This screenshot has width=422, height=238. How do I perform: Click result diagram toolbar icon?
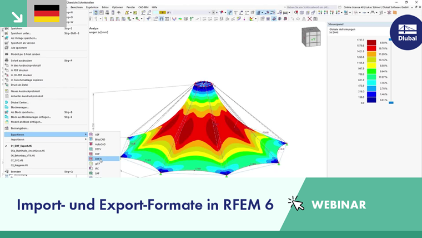point(174,18)
